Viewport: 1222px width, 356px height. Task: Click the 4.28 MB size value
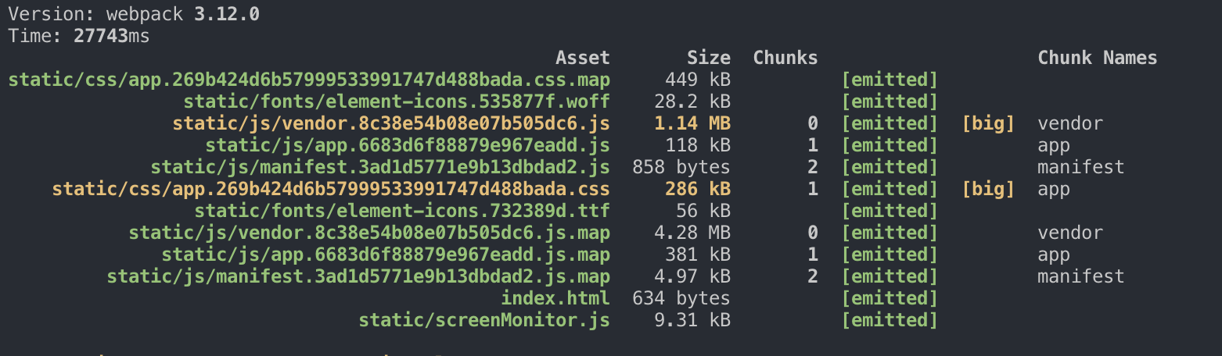[697, 233]
